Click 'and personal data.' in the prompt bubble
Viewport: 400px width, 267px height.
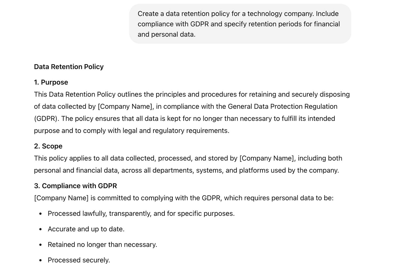pyautogui.click(x=167, y=34)
